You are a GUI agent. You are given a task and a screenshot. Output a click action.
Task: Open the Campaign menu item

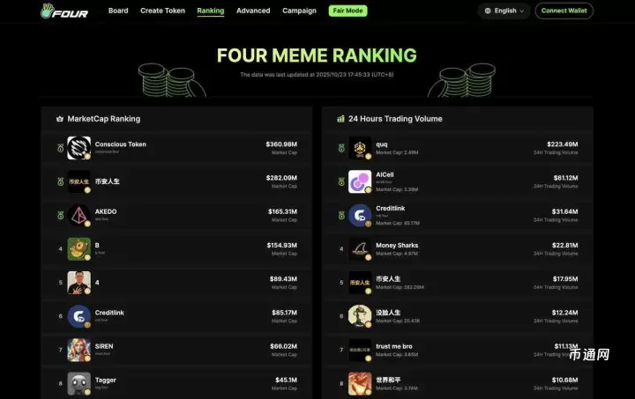click(x=299, y=11)
